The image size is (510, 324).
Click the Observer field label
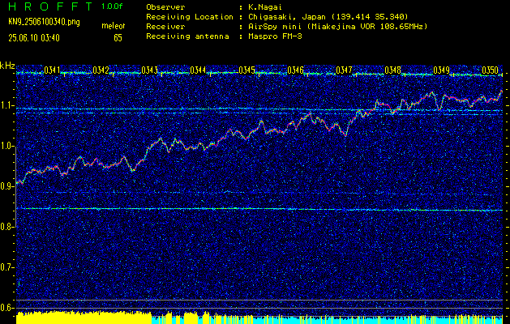point(165,7)
